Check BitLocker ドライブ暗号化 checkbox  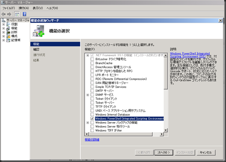92,59
